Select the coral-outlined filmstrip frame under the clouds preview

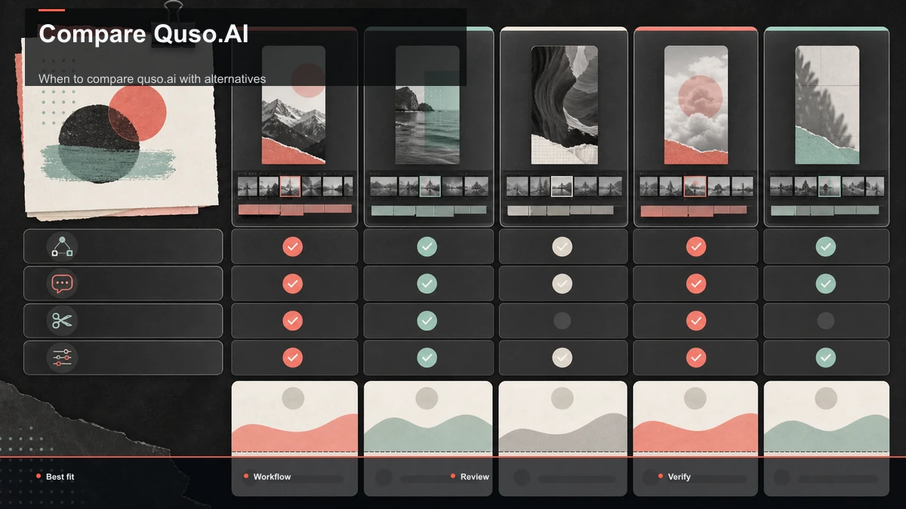click(x=695, y=186)
